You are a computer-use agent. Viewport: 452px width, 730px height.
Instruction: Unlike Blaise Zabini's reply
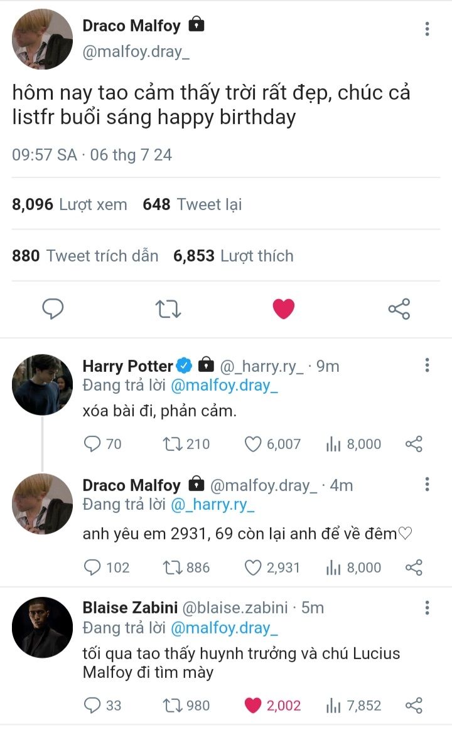click(253, 706)
